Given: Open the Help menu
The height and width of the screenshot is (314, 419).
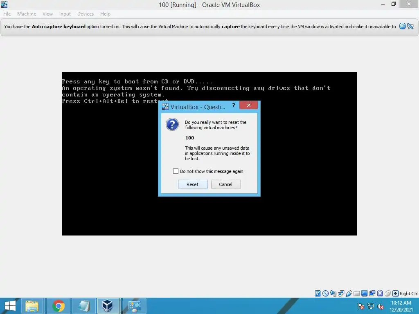Looking at the screenshot, I should pos(105,14).
